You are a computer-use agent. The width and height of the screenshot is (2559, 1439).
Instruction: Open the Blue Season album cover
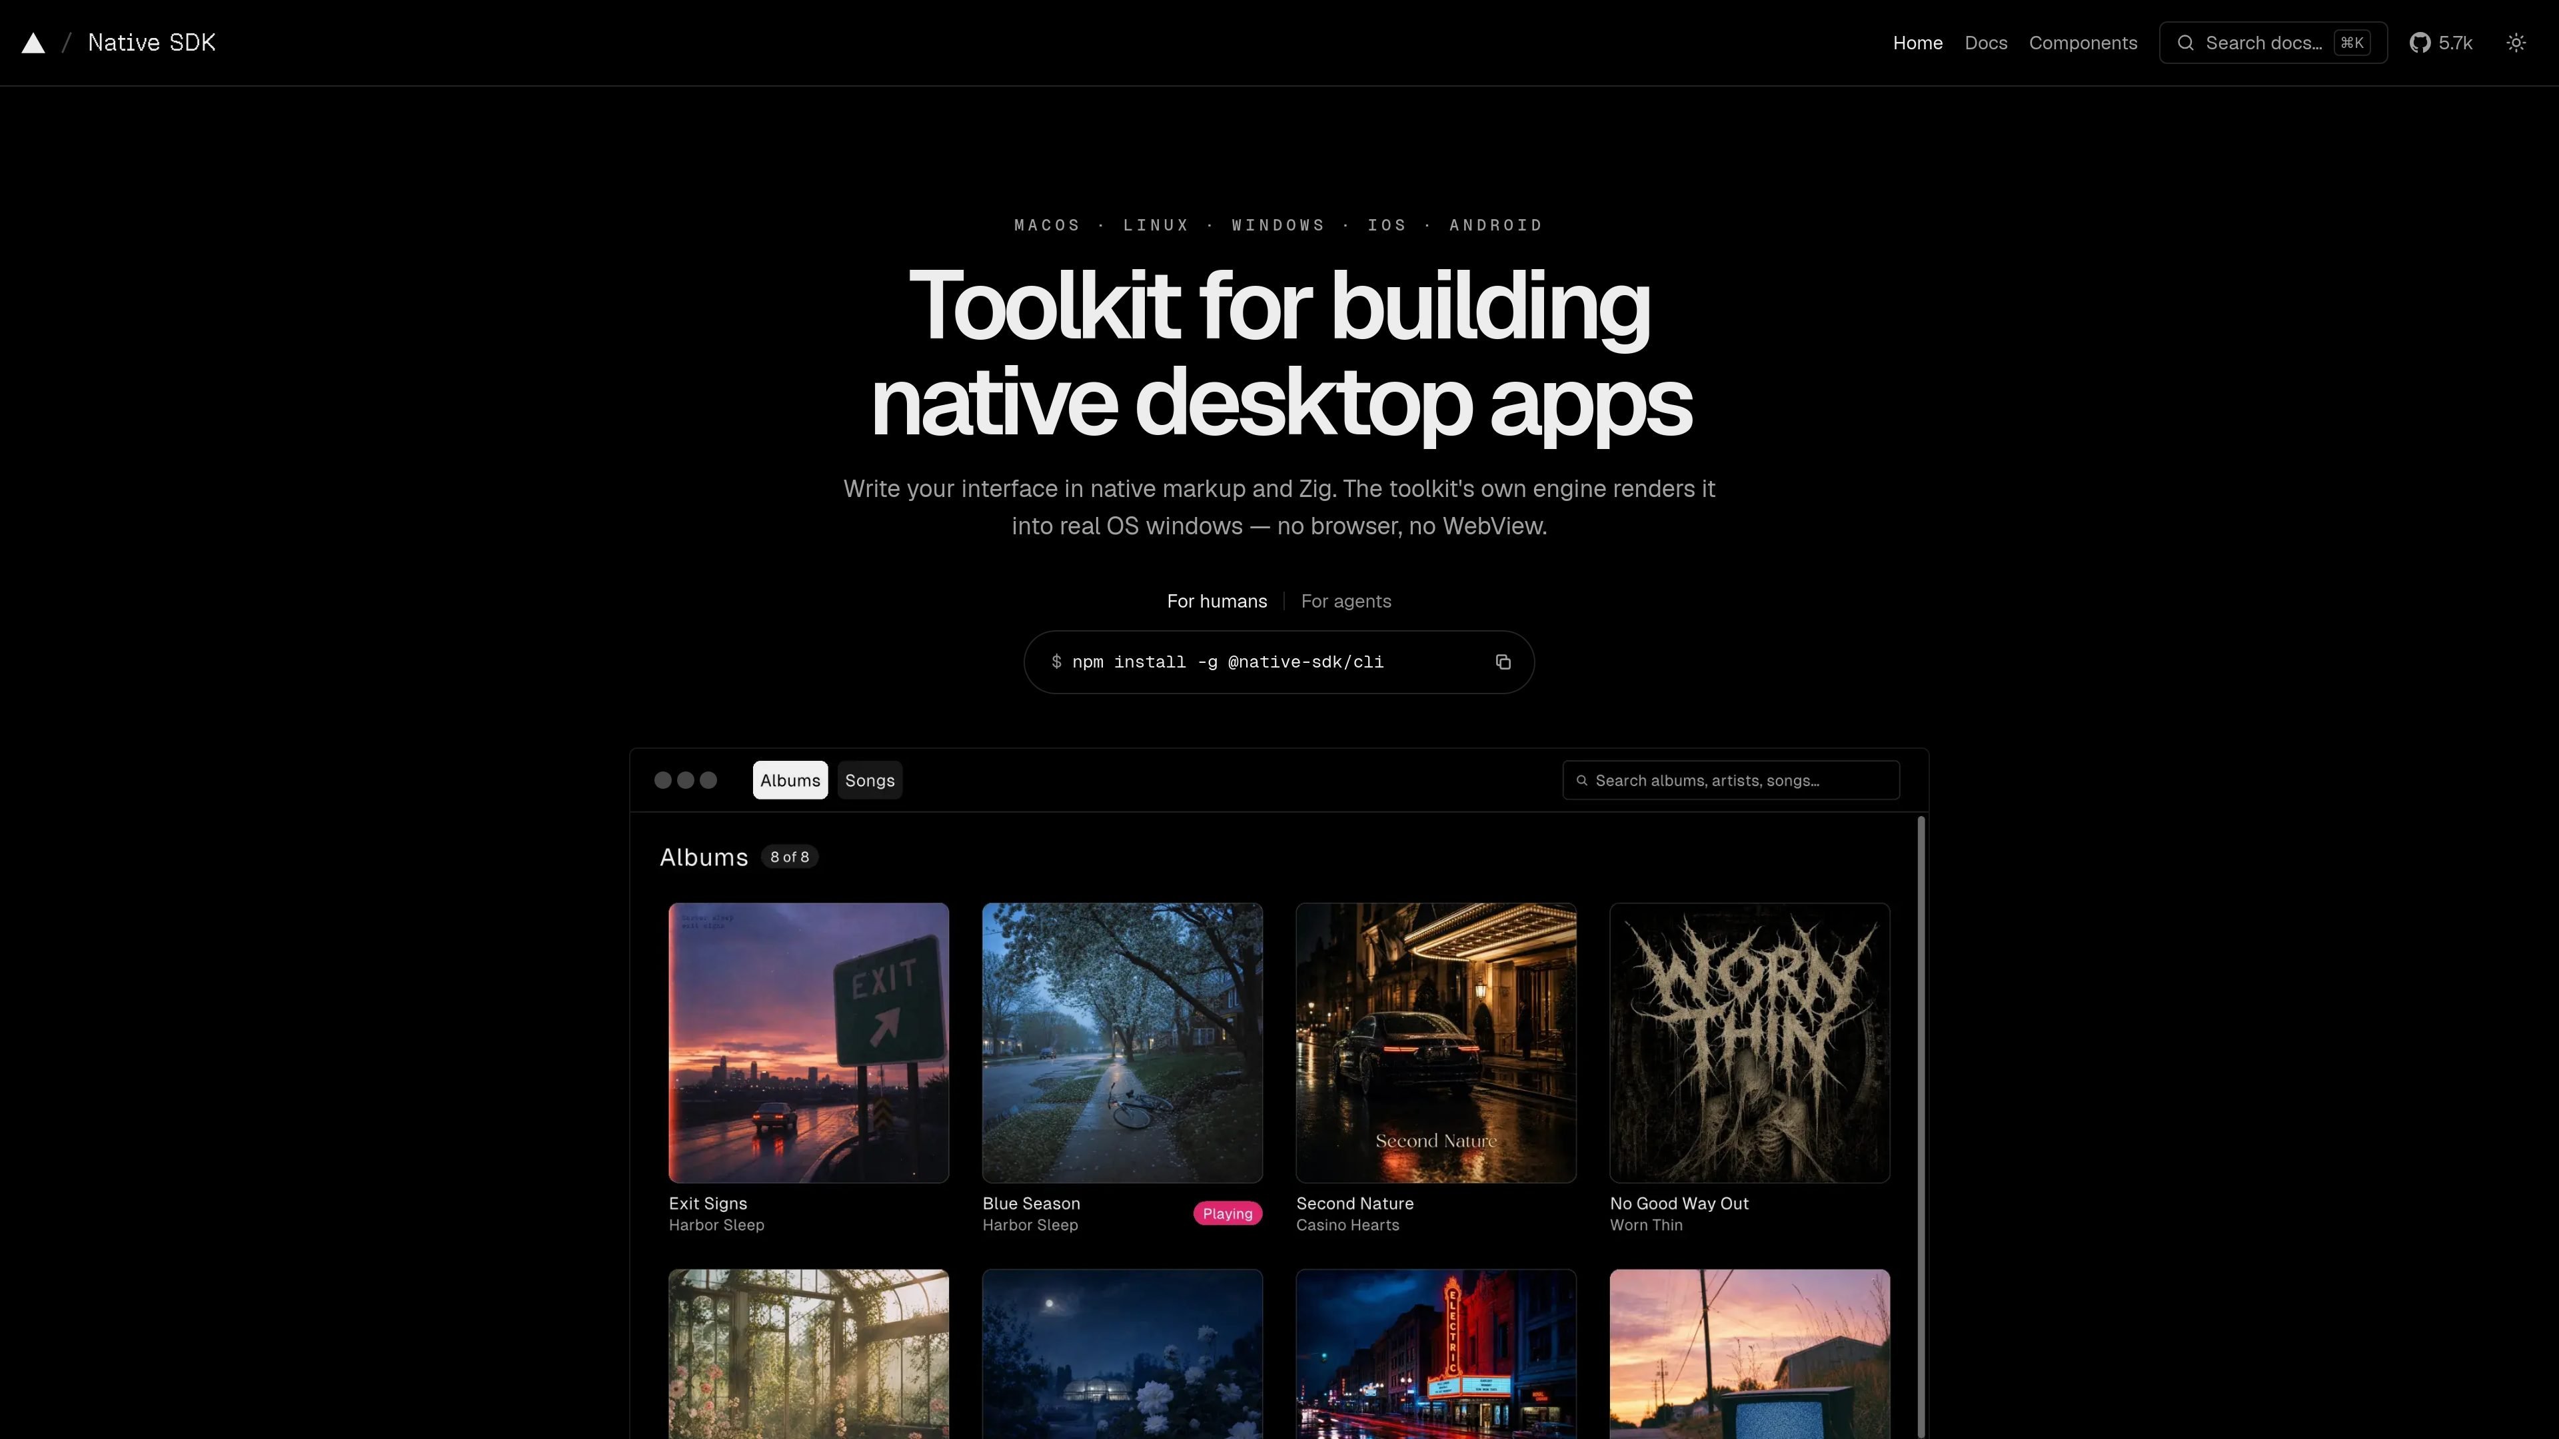1122,1043
